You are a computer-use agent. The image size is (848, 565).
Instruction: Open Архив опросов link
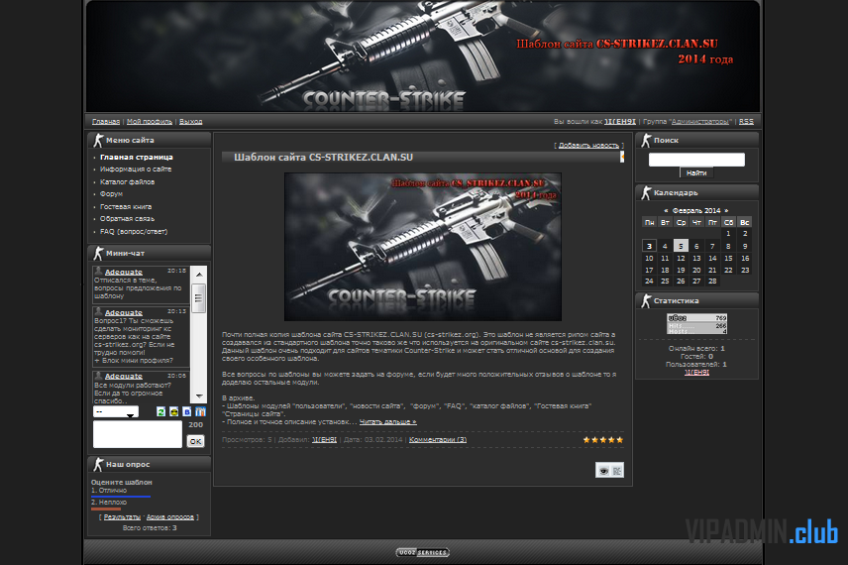point(170,516)
